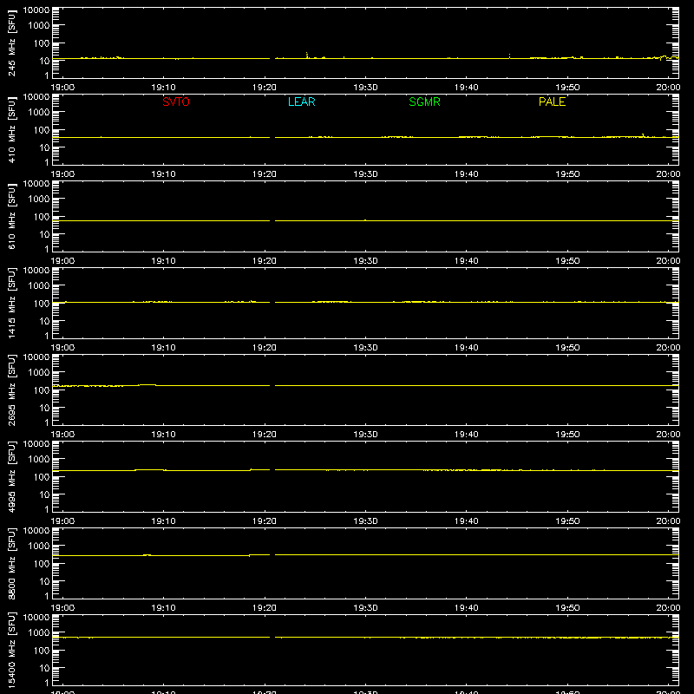Click 19:10 time label under 1415 MHz plot
The width and height of the screenshot is (694, 694).
pyautogui.click(x=163, y=348)
